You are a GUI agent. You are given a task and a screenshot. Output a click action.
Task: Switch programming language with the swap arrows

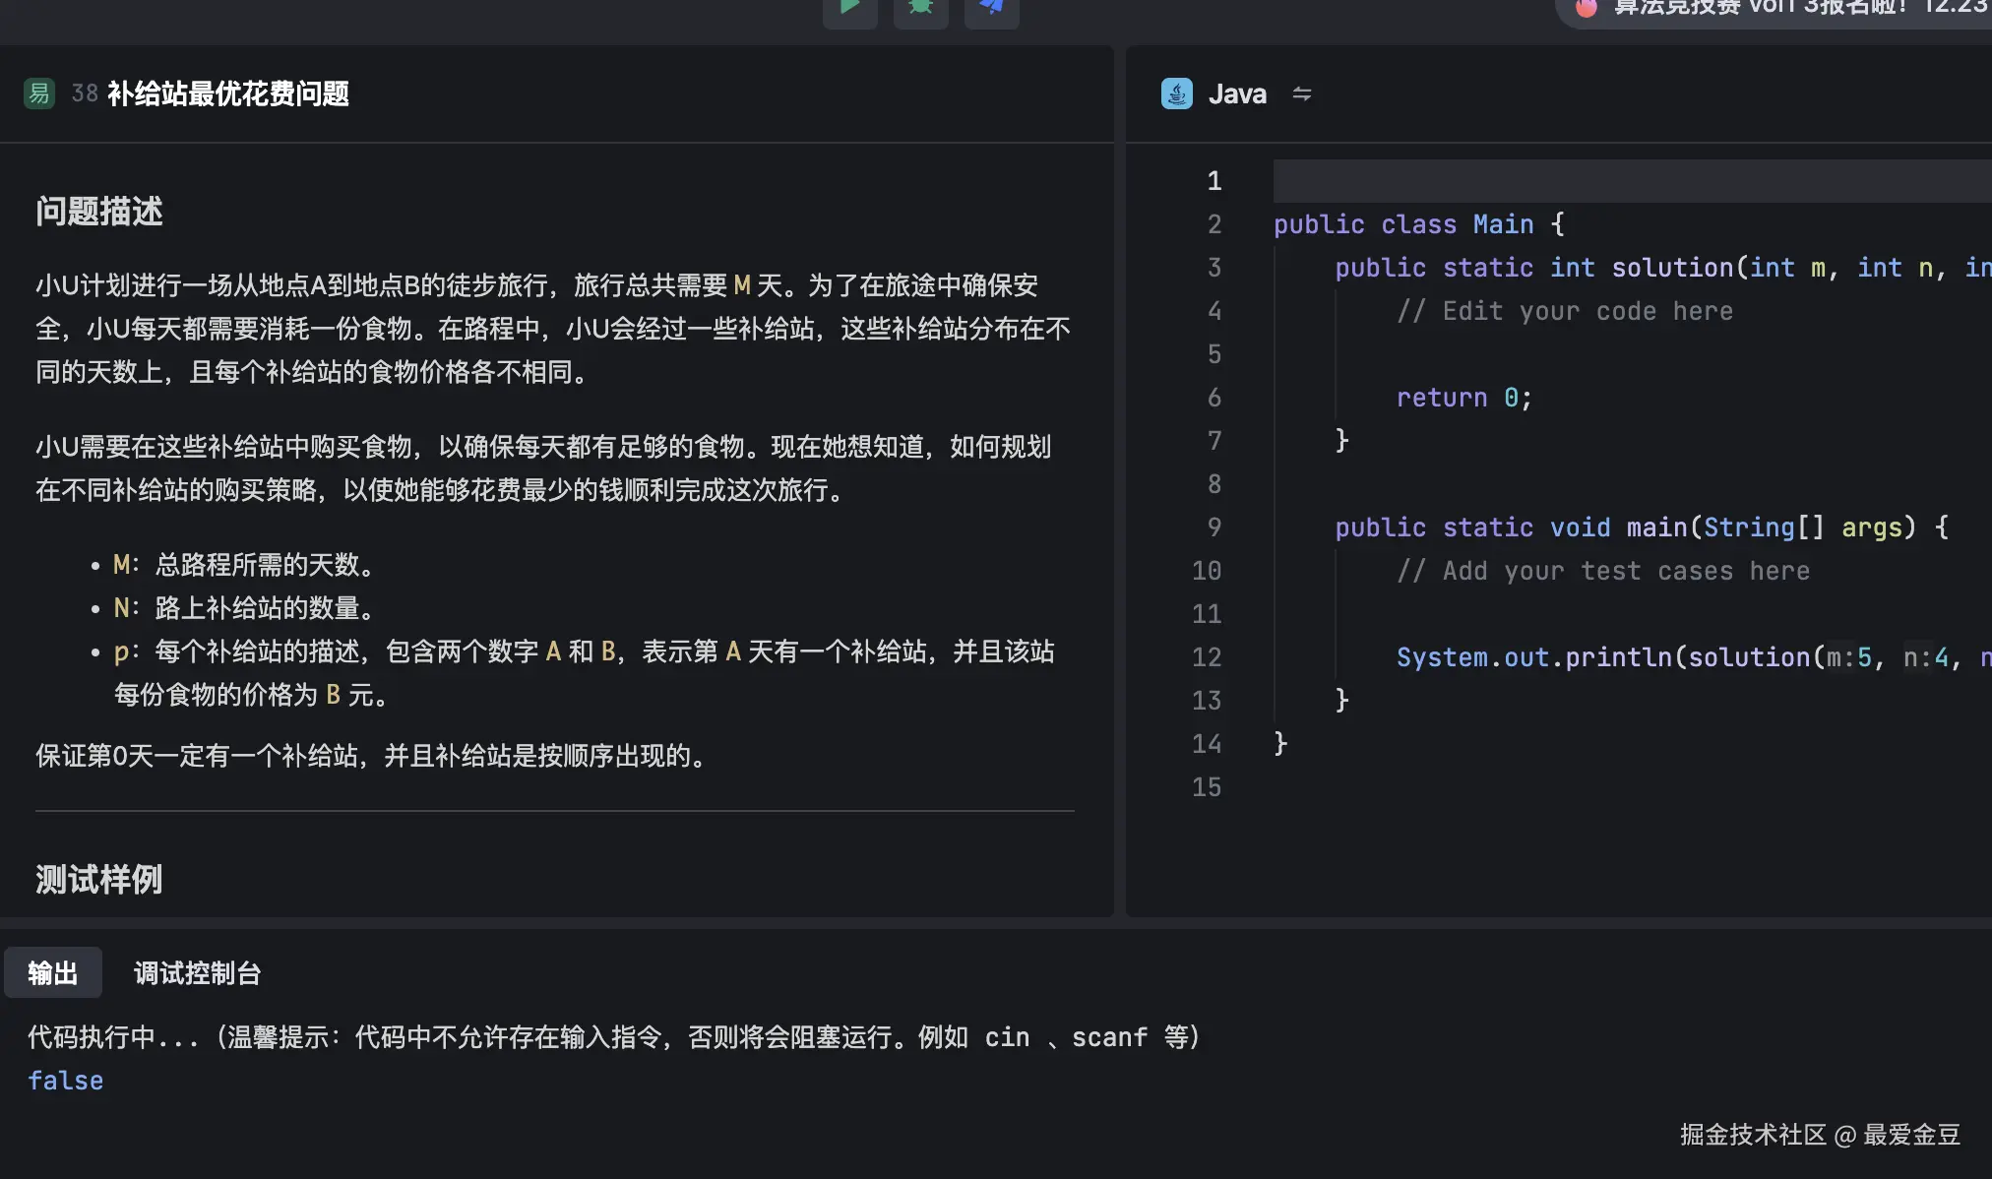(x=1302, y=93)
